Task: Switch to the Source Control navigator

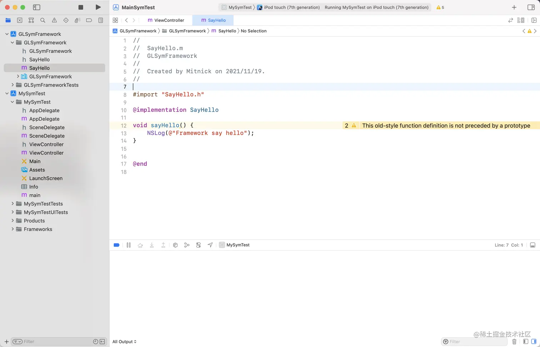Action: [20, 20]
